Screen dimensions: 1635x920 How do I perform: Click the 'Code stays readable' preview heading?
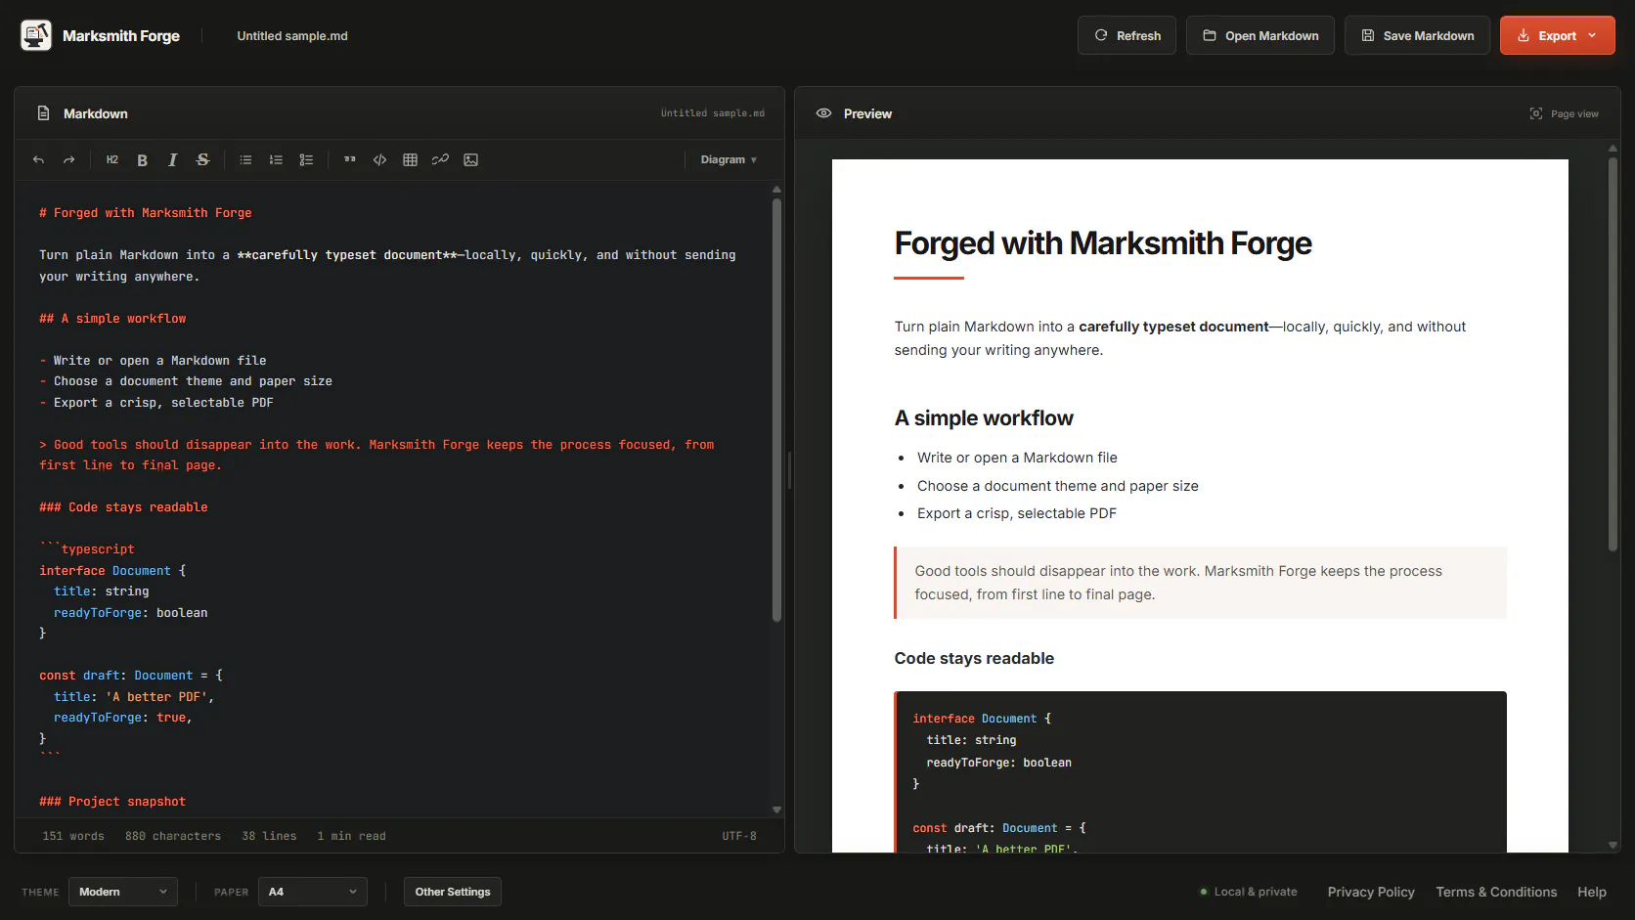click(974, 658)
